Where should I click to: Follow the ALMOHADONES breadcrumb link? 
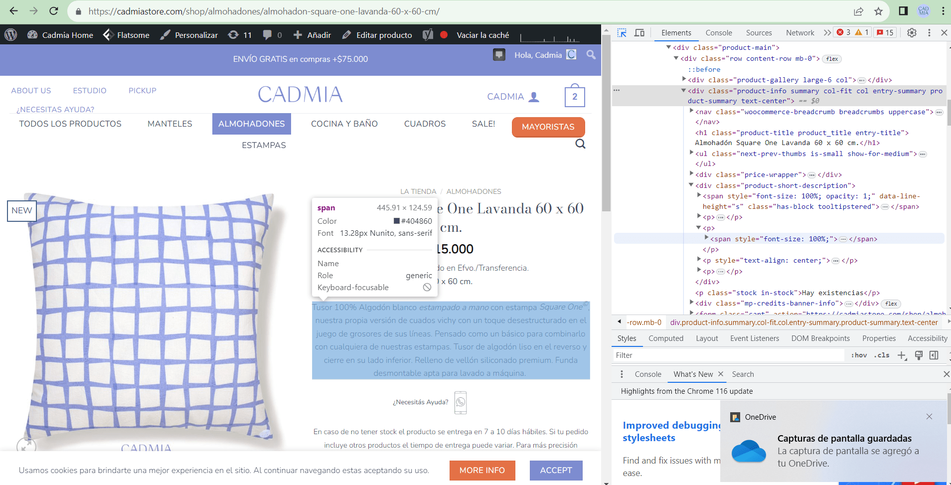point(474,191)
